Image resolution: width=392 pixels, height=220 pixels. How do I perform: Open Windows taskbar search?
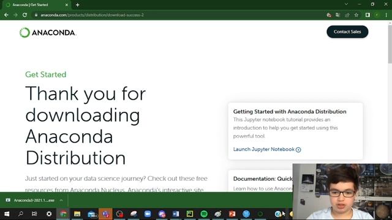click(x=21, y=214)
